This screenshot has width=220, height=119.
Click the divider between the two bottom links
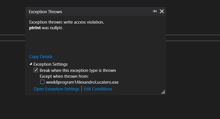pyautogui.click(x=82, y=89)
